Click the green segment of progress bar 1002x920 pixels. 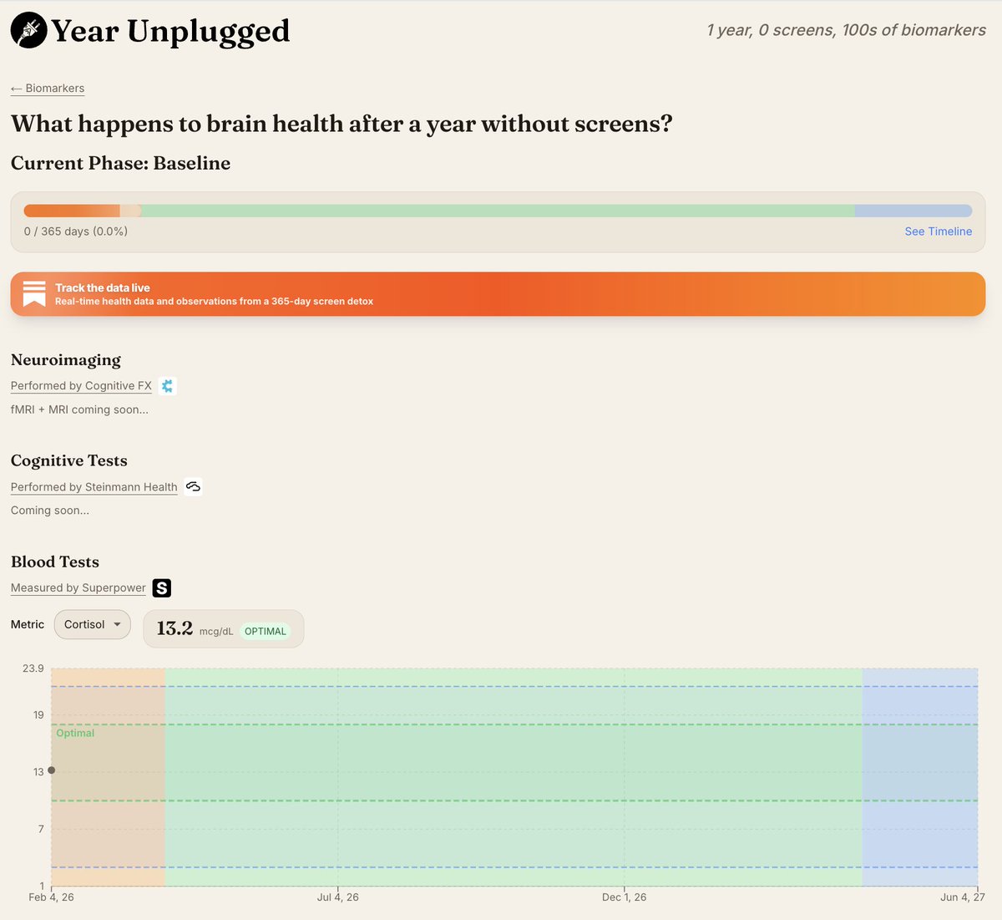coord(498,211)
